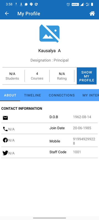Tap the Twitter bird icon
The height and width of the screenshot is (220, 99).
[5, 153]
